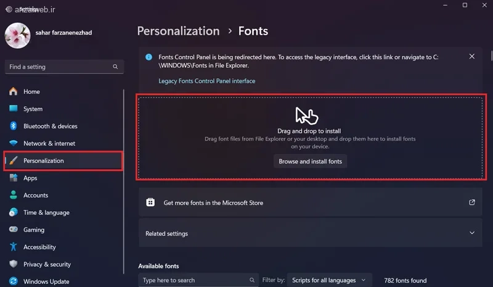Open Network & internet via Wi-Fi icon
The height and width of the screenshot is (287, 493).
tap(13, 143)
